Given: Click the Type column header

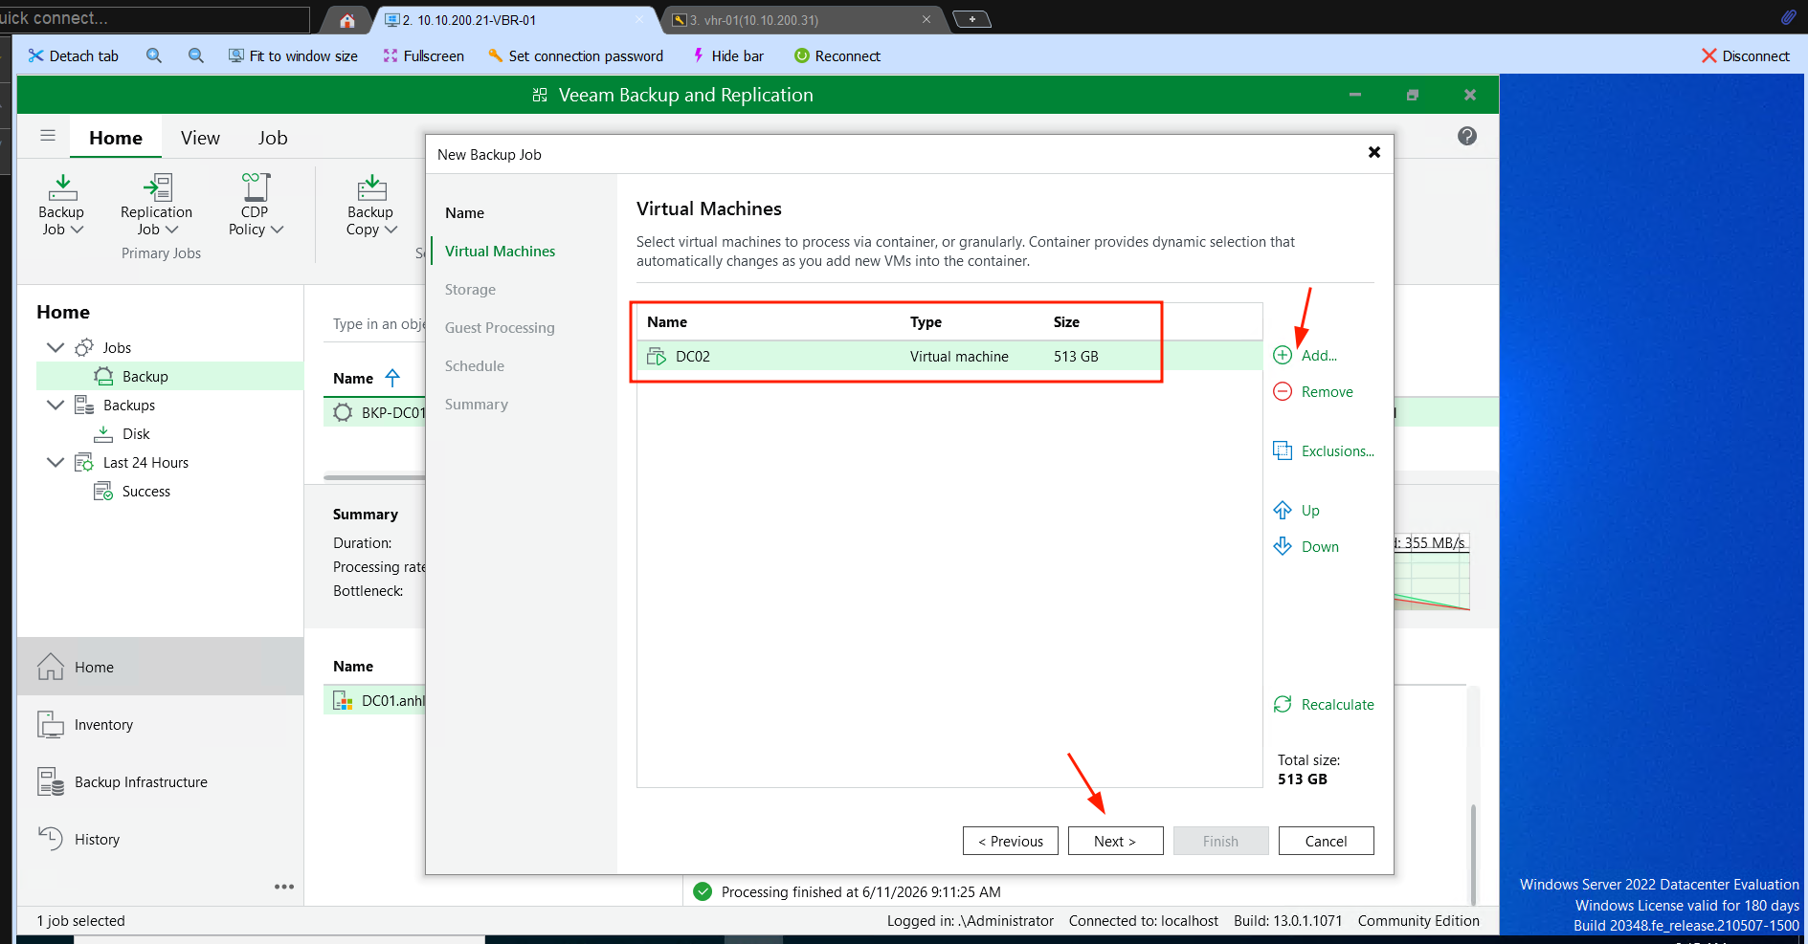Looking at the screenshot, I should coord(926,321).
